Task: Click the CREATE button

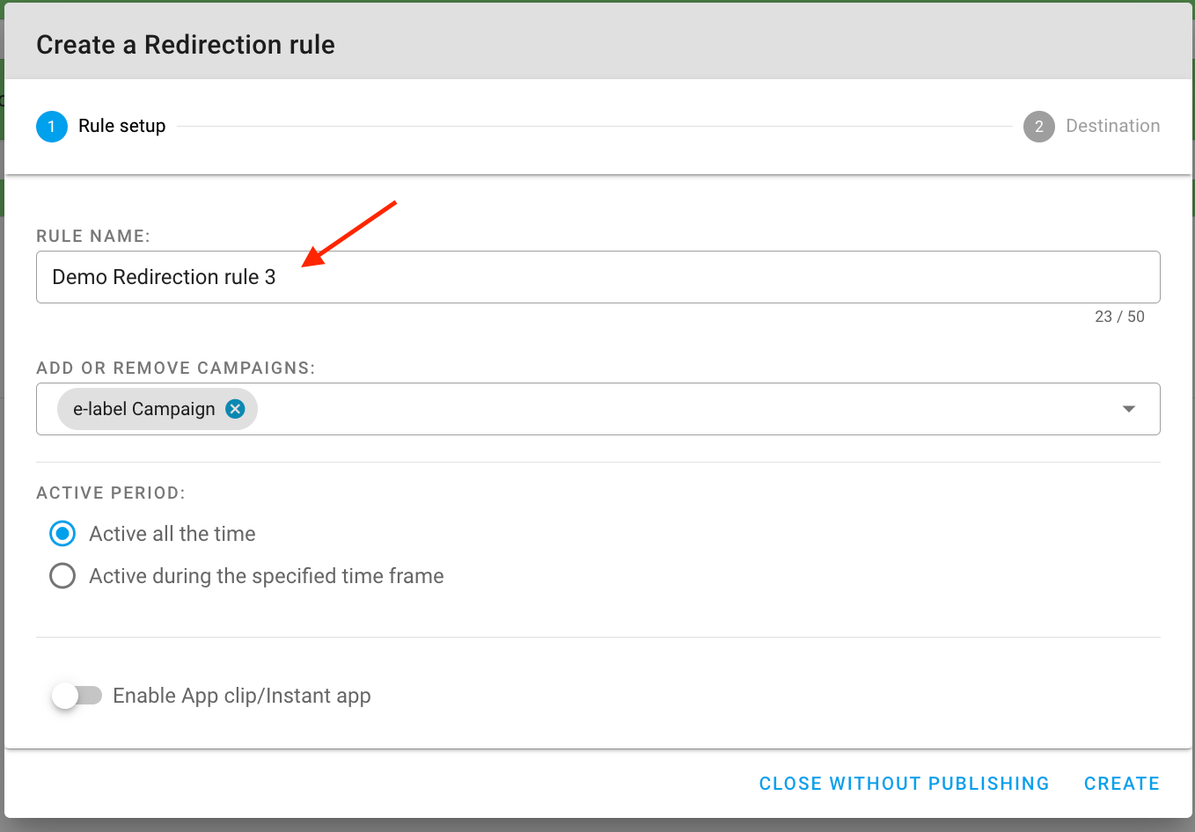Action: pyautogui.click(x=1121, y=783)
